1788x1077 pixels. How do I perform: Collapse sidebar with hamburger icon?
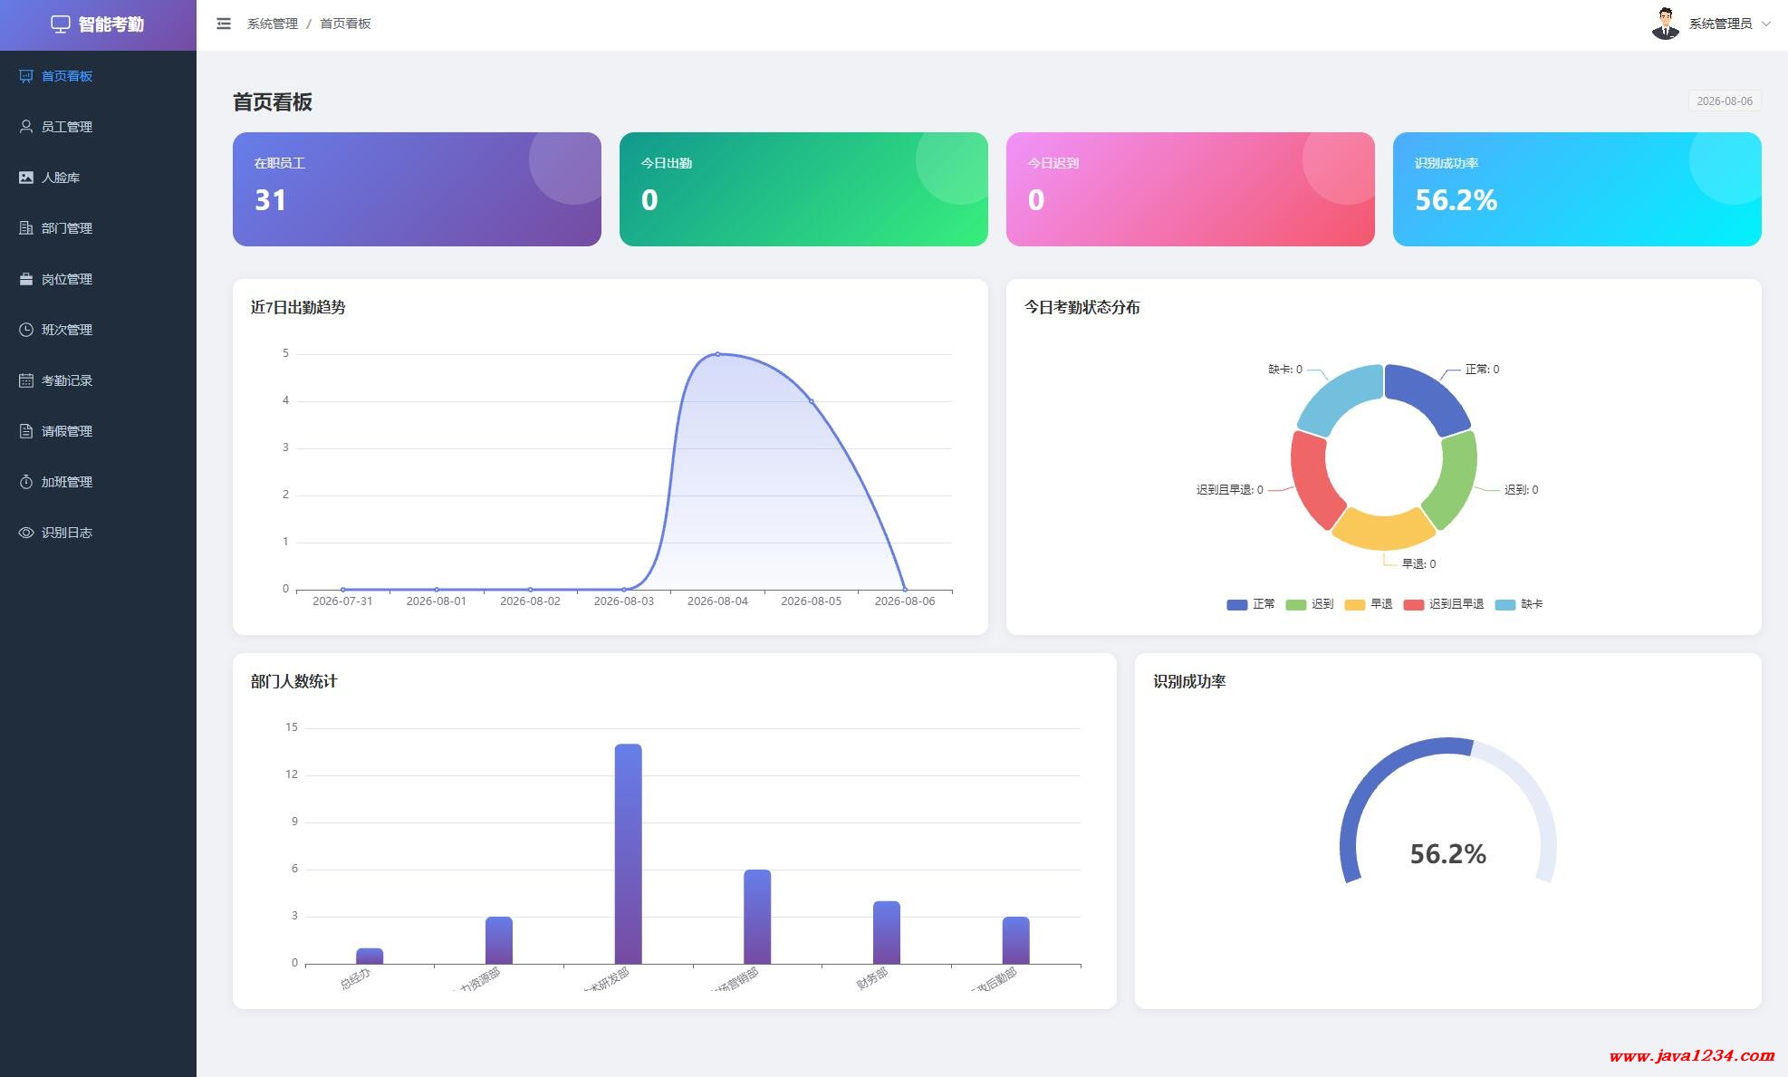coord(224,24)
